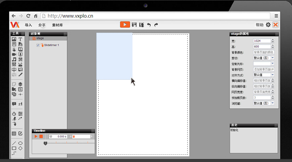Click the 帮助 help link
This screenshot has height=162, width=292.
click(259, 25)
